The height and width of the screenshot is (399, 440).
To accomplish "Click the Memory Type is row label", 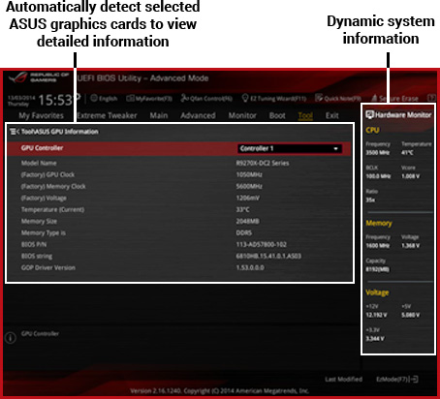I will pyautogui.click(x=43, y=232).
